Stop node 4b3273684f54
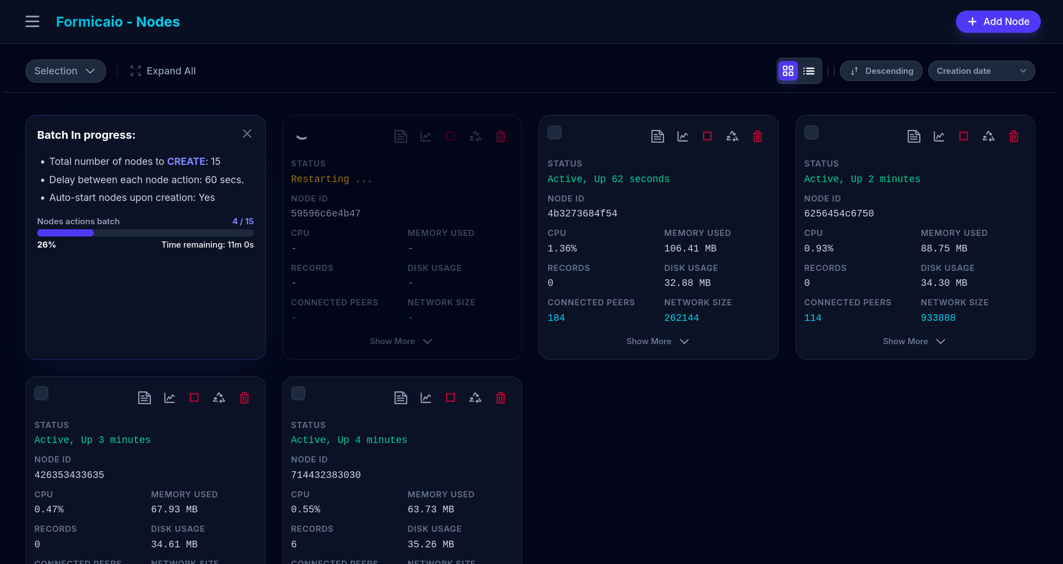The height and width of the screenshot is (564, 1063). click(x=707, y=137)
